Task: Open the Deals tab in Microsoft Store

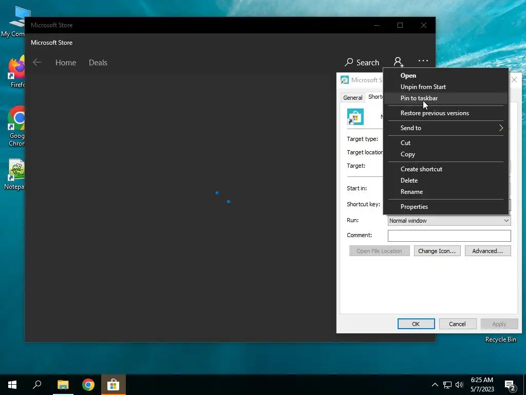Action: coord(98,62)
